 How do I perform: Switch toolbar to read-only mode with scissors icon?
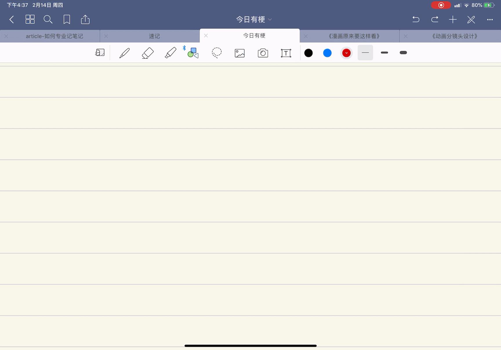(471, 19)
